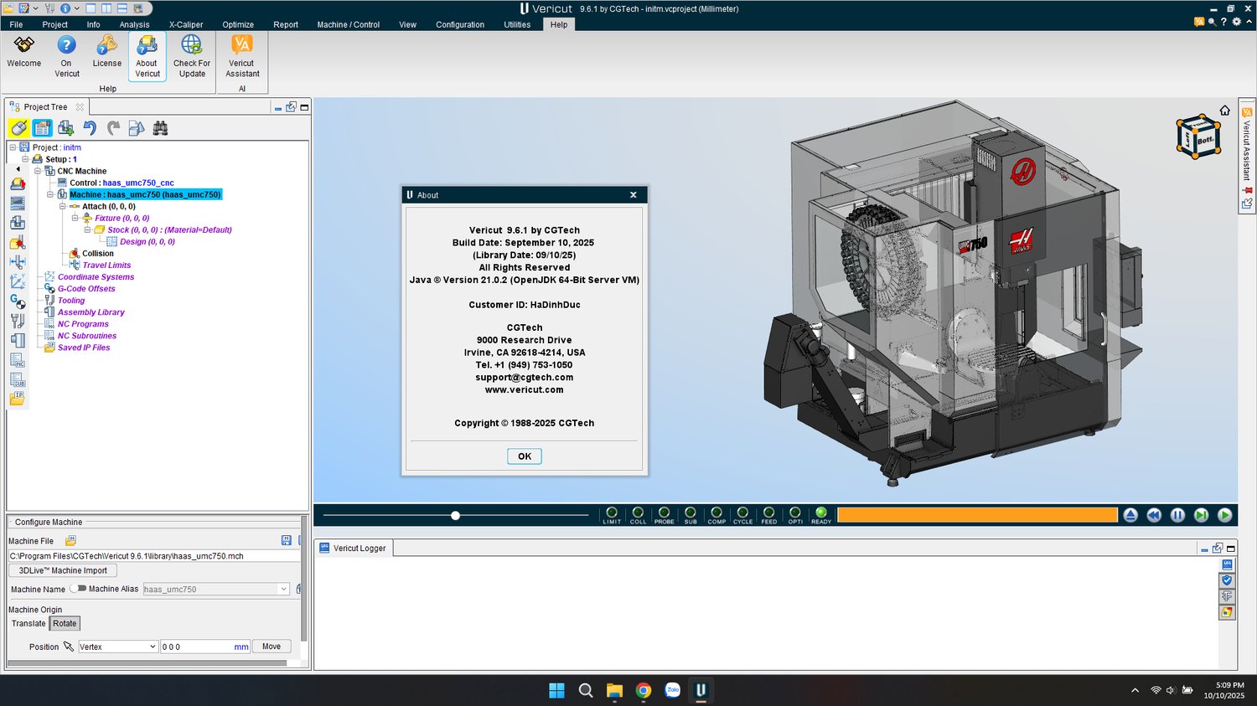Open the File menu
Screen dimensions: 1257x706
pyautogui.click(x=16, y=24)
